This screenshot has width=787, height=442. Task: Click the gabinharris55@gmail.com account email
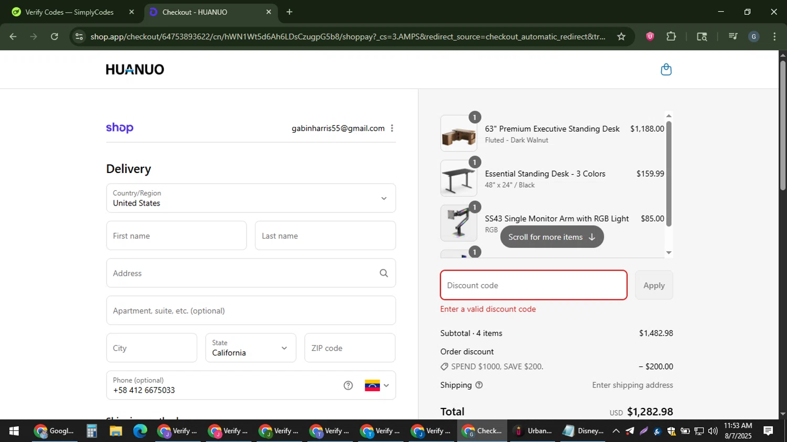pyautogui.click(x=338, y=128)
